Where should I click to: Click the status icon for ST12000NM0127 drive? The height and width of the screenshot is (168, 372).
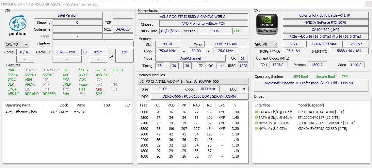pyautogui.click(x=256, y=118)
